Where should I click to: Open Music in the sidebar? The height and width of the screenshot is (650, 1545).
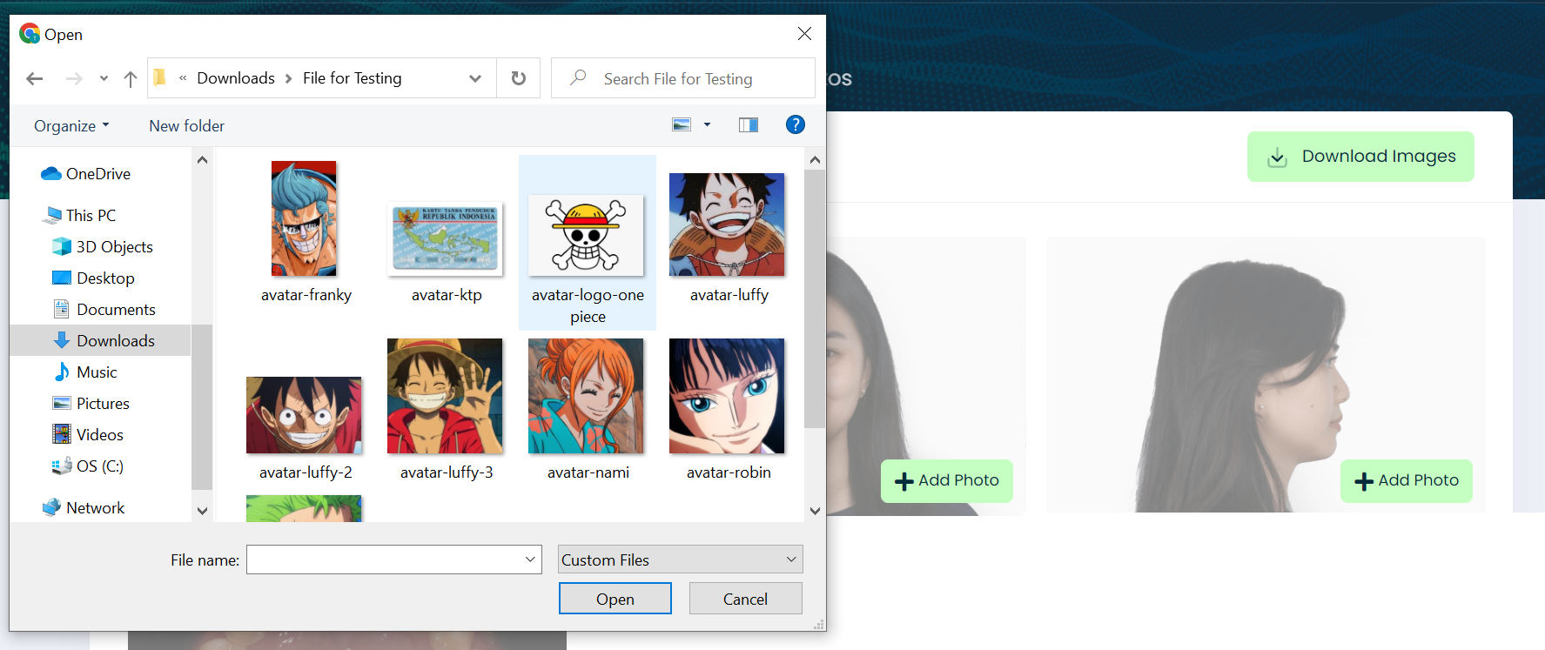coord(97,372)
